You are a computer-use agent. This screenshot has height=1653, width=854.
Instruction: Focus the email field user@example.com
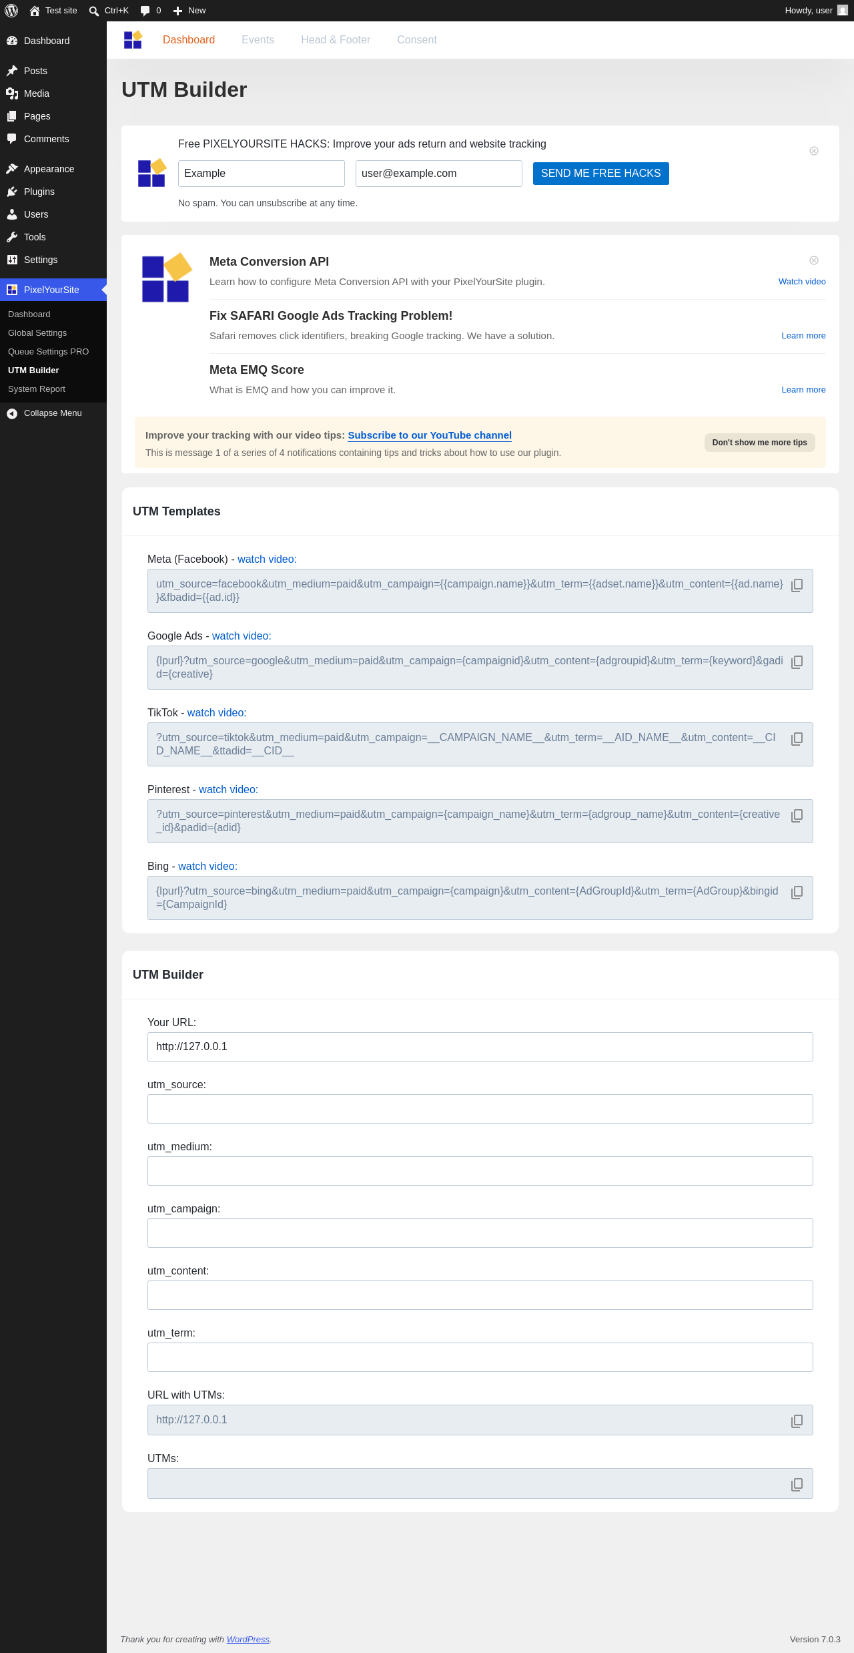tap(439, 174)
